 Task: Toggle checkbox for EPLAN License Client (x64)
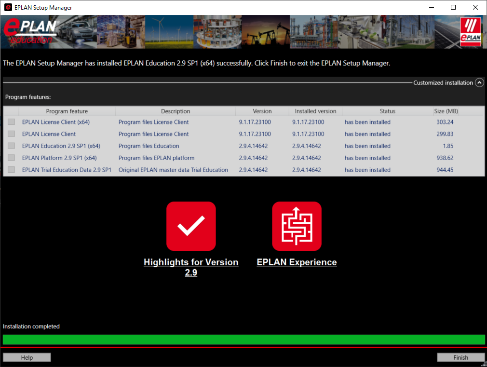[11, 122]
